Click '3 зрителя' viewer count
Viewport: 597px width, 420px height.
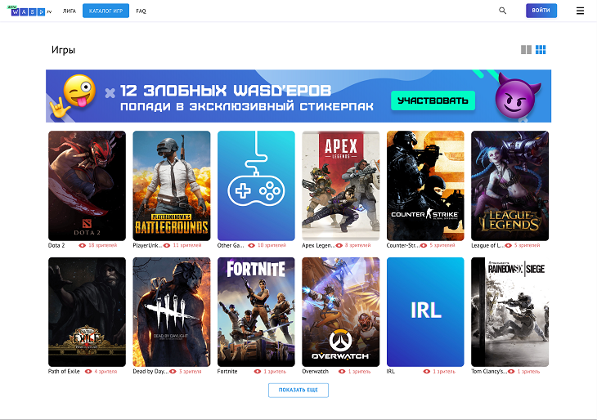point(191,371)
